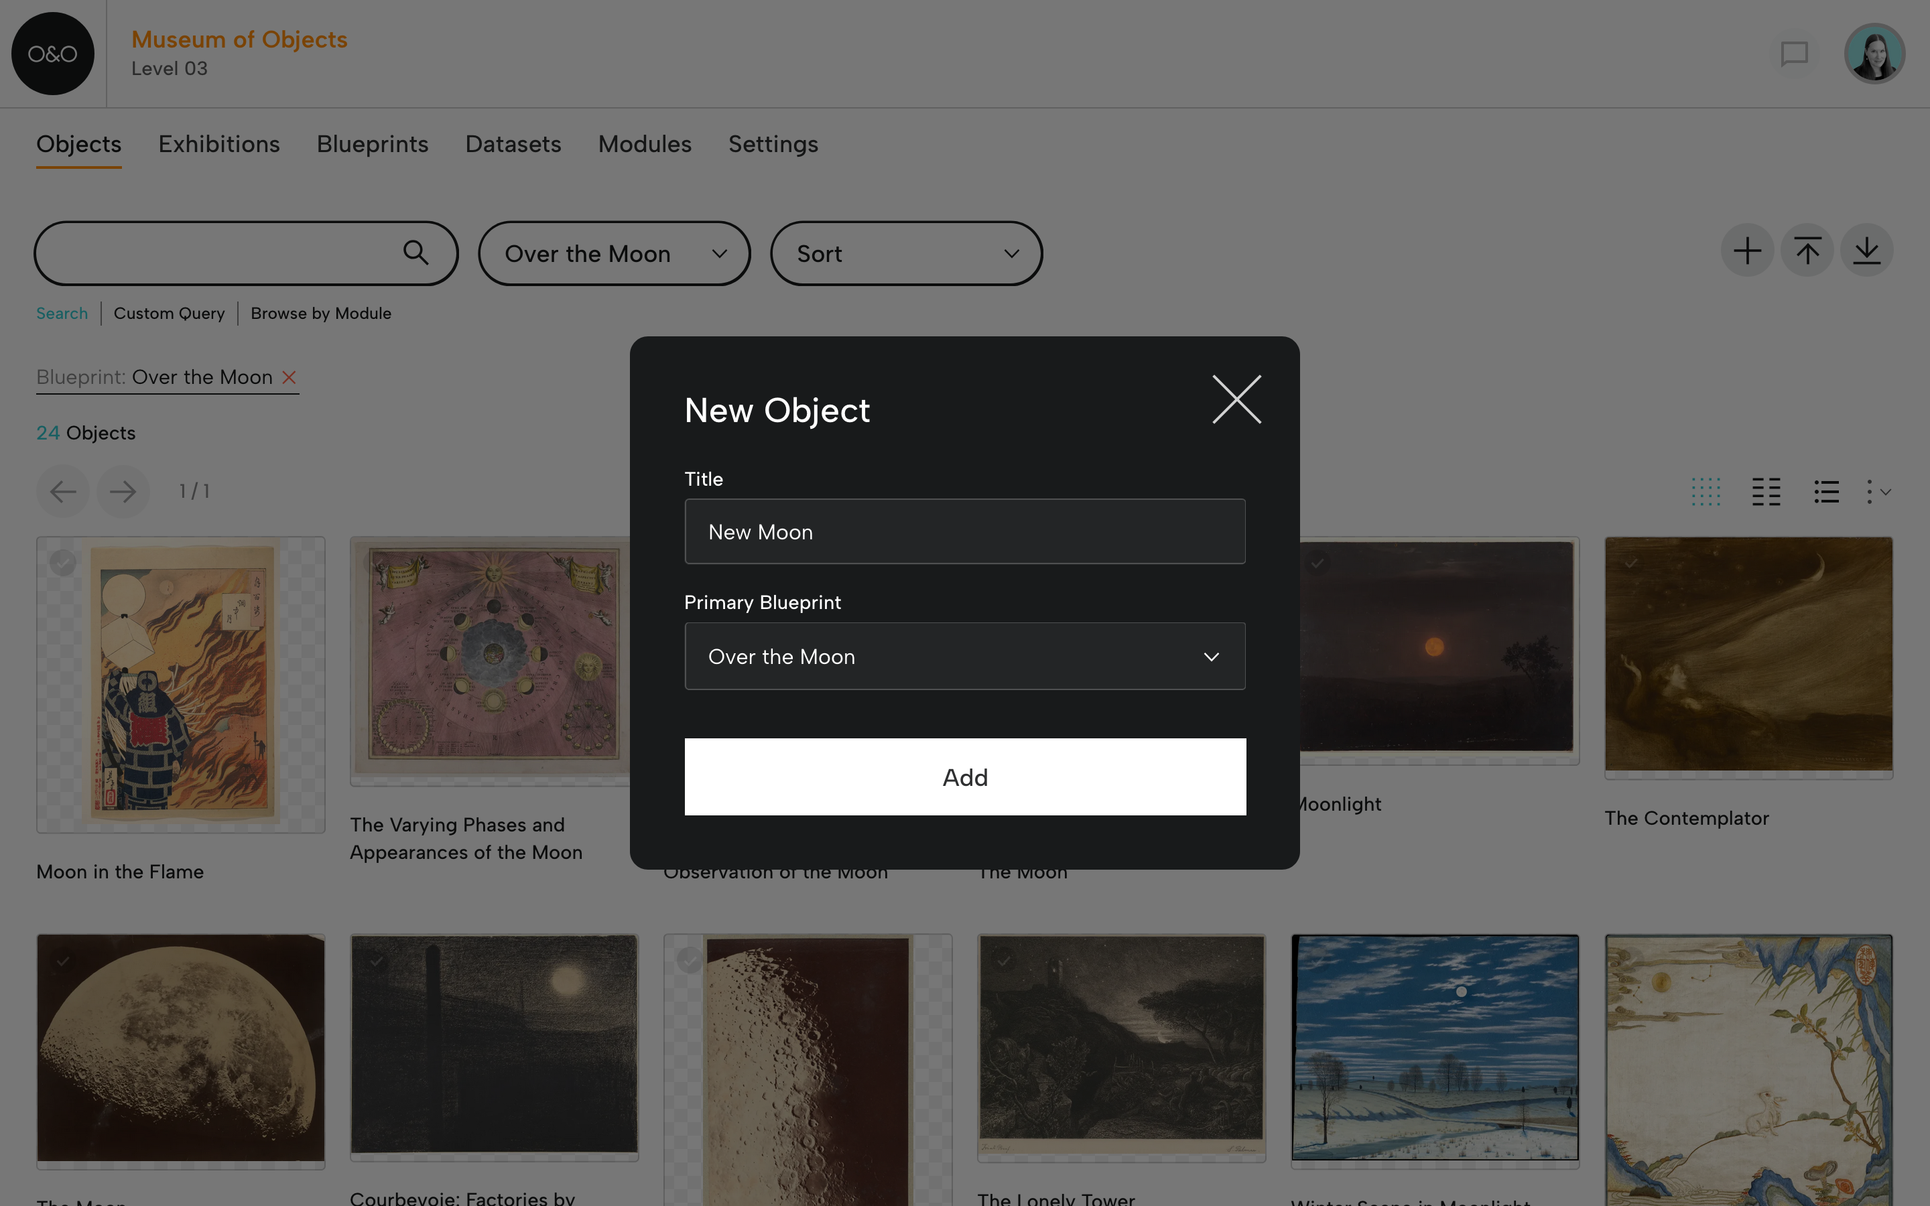This screenshot has height=1206, width=1930.
Task: Click the plus add object icon
Action: 1746,251
